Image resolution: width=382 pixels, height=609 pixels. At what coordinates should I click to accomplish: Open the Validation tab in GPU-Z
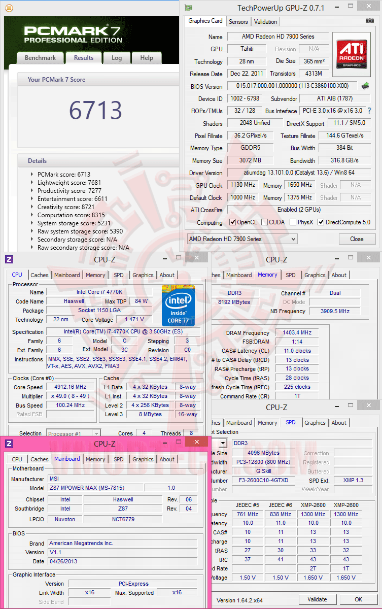(x=266, y=22)
